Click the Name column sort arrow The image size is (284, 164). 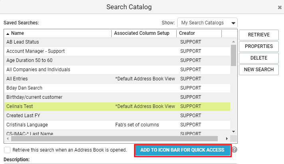(8, 34)
